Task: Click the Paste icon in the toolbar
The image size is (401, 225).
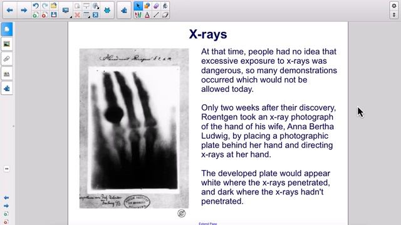Action: click(x=77, y=6)
